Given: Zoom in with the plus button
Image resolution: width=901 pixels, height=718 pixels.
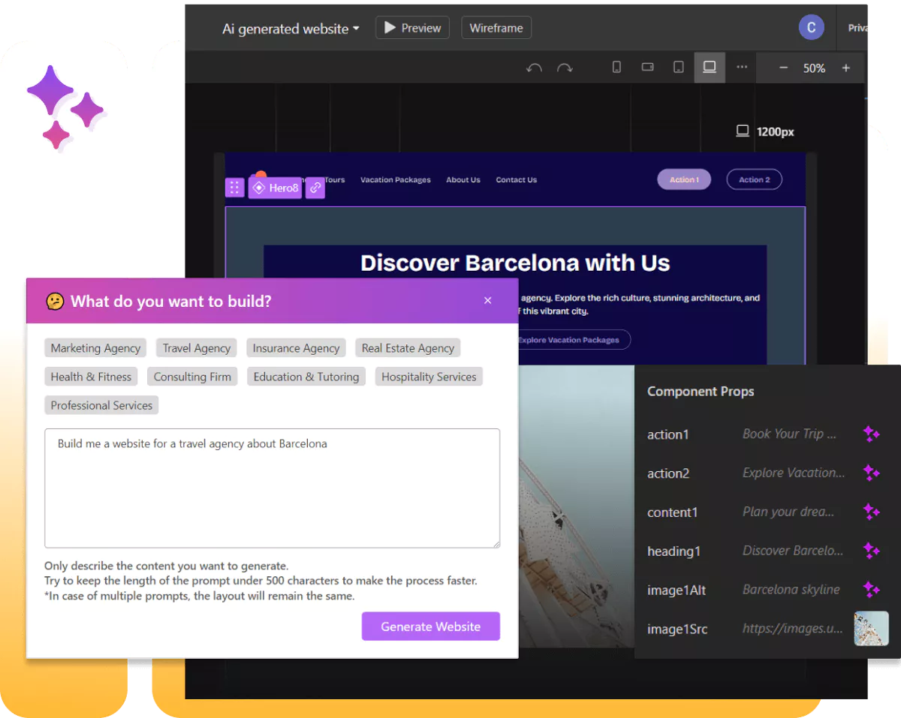Looking at the screenshot, I should pyautogui.click(x=845, y=68).
